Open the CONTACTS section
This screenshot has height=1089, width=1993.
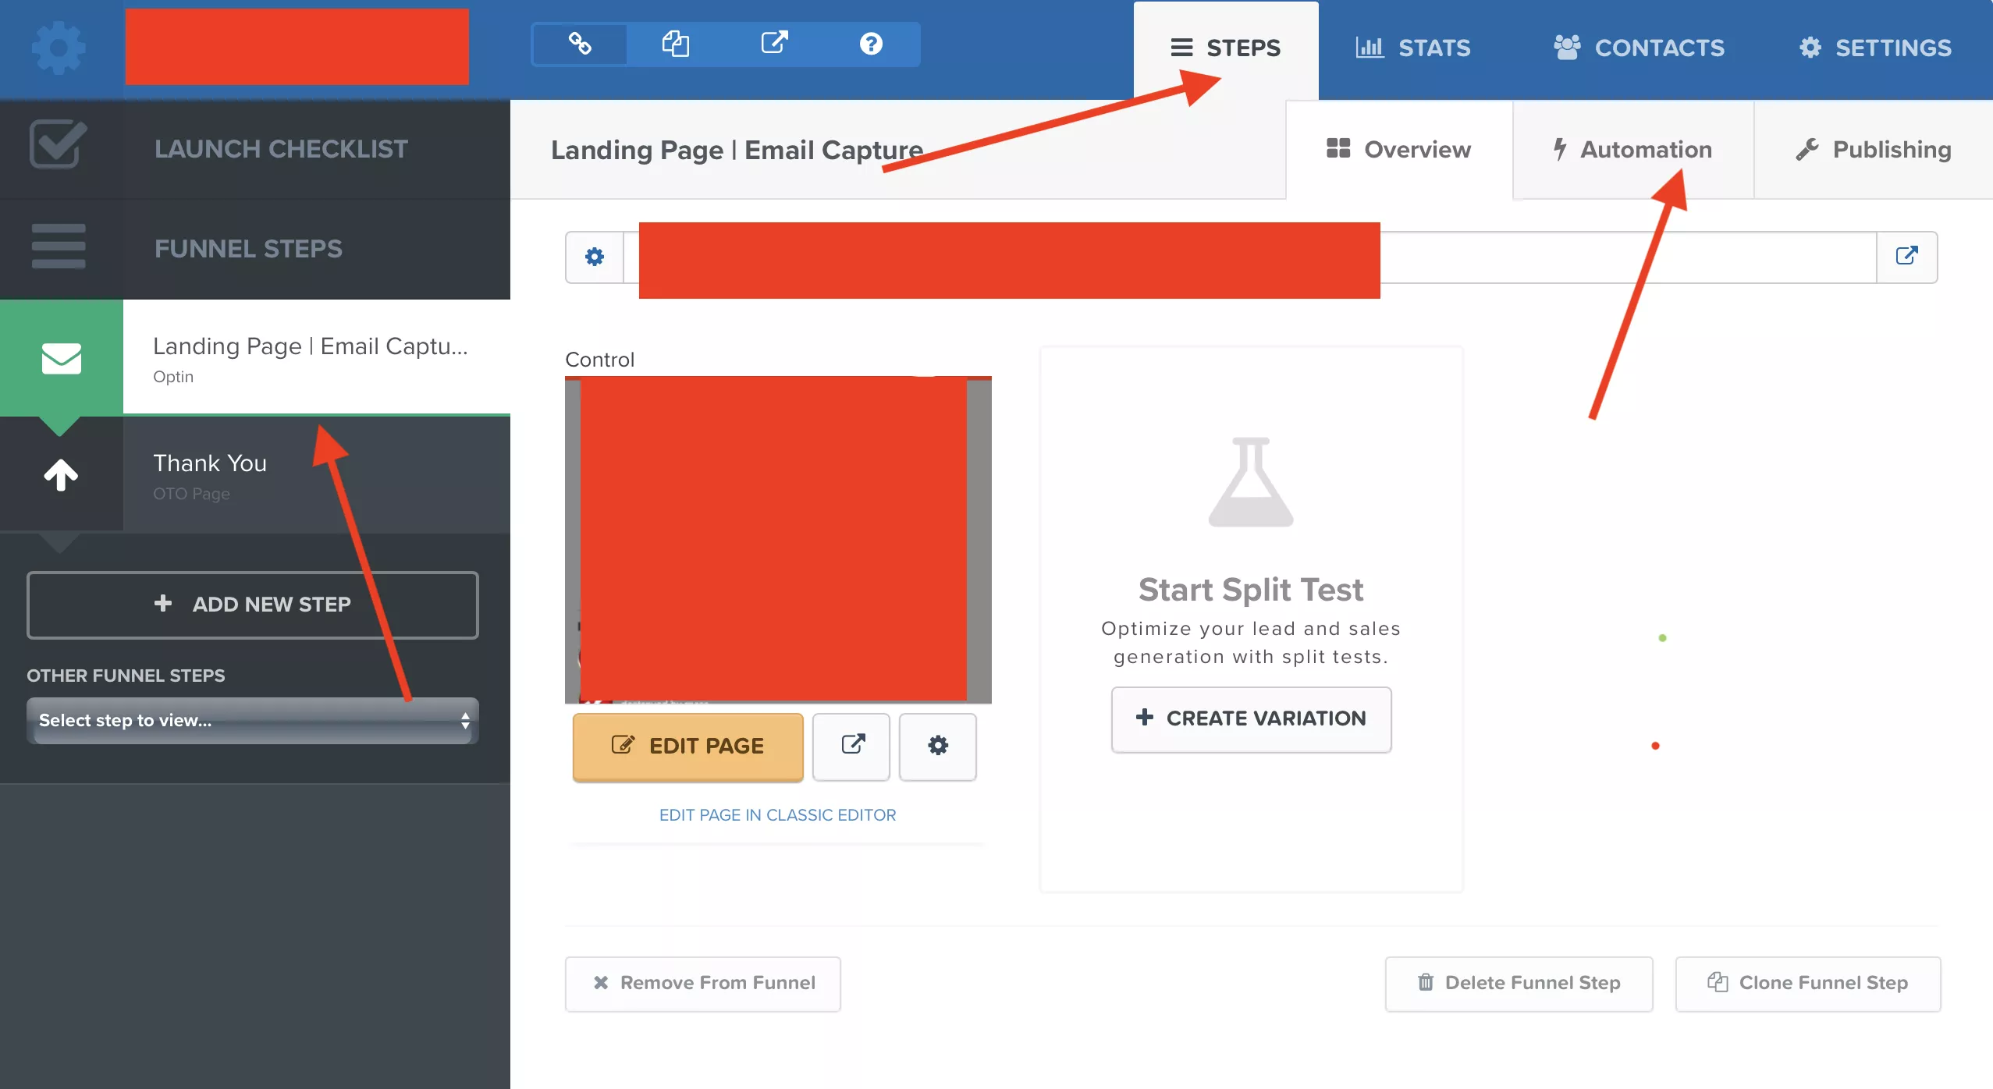[1640, 48]
